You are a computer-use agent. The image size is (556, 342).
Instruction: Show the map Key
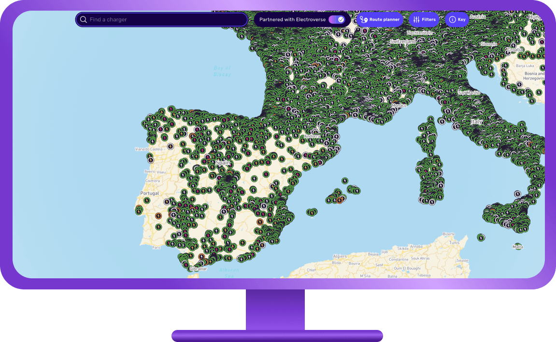coord(457,20)
